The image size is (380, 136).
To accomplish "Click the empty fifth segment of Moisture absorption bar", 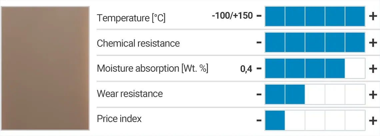I will click(355, 69).
